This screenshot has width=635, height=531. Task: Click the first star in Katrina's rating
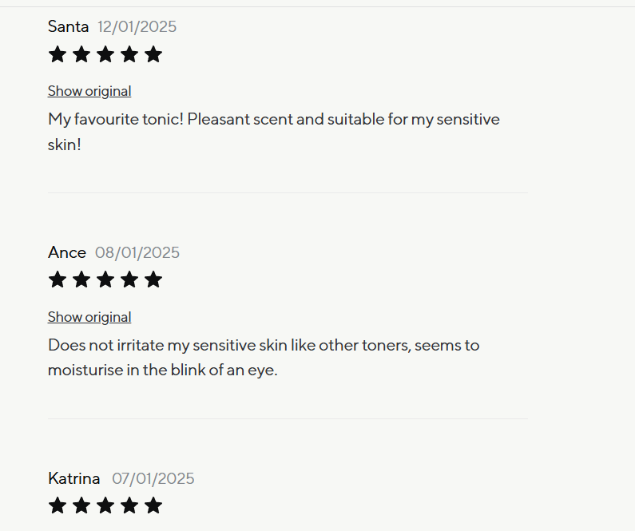(58, 505)
